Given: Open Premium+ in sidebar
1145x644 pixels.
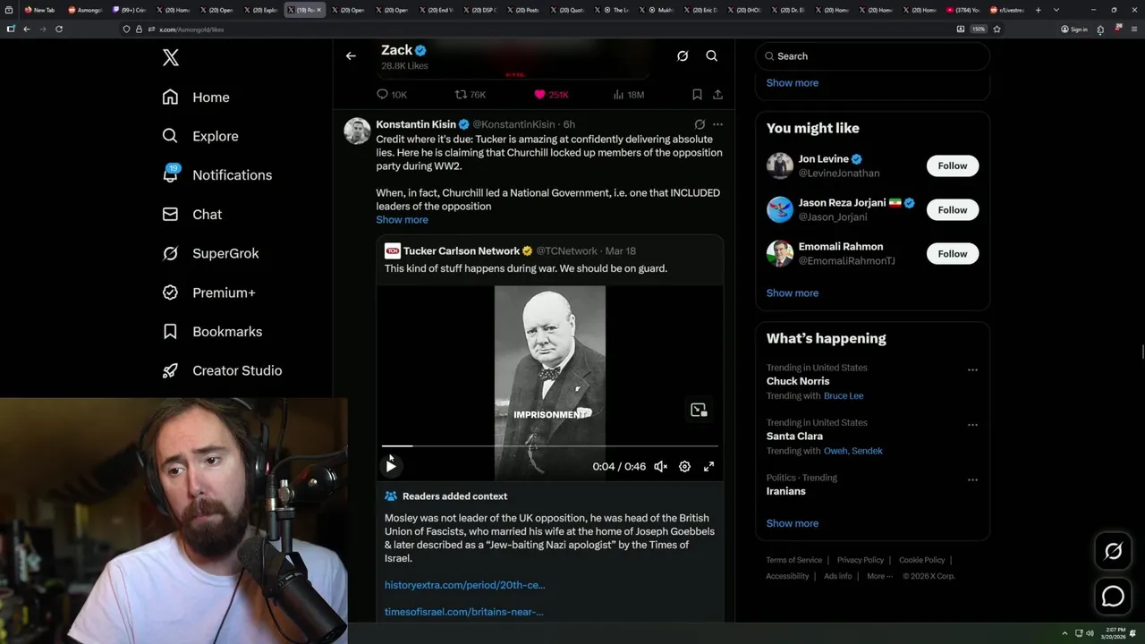Looking at the screenshot, I should tap(208, 292).
